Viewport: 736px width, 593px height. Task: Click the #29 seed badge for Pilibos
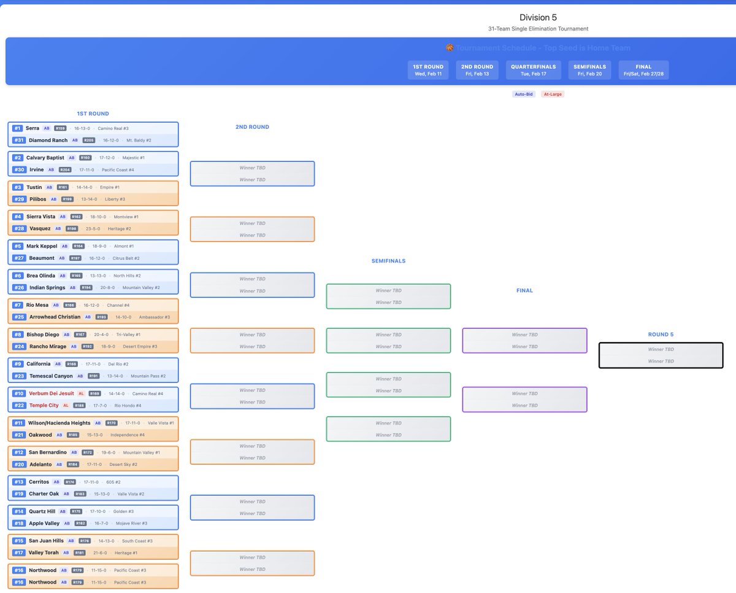click(19, 199)
